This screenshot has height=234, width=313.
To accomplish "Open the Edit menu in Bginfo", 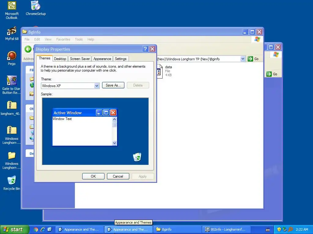I will pyautogui.click(x=37, y=39).
